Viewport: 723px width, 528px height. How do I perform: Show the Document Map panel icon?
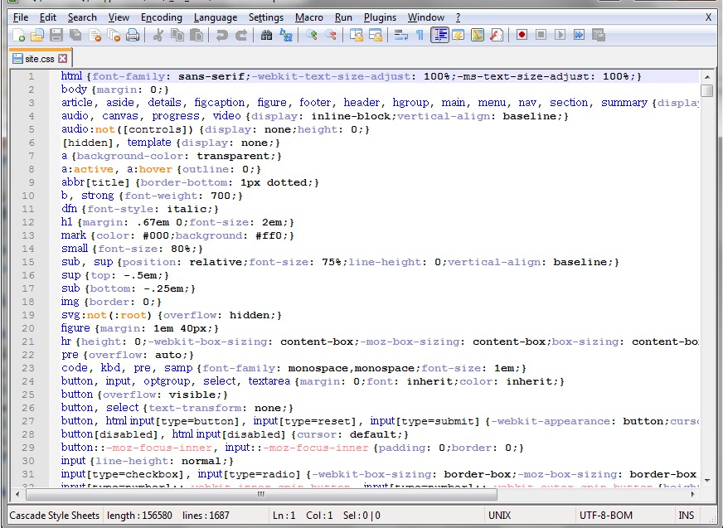[478, 35]
